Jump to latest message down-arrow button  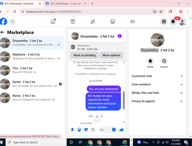[97, 116]
